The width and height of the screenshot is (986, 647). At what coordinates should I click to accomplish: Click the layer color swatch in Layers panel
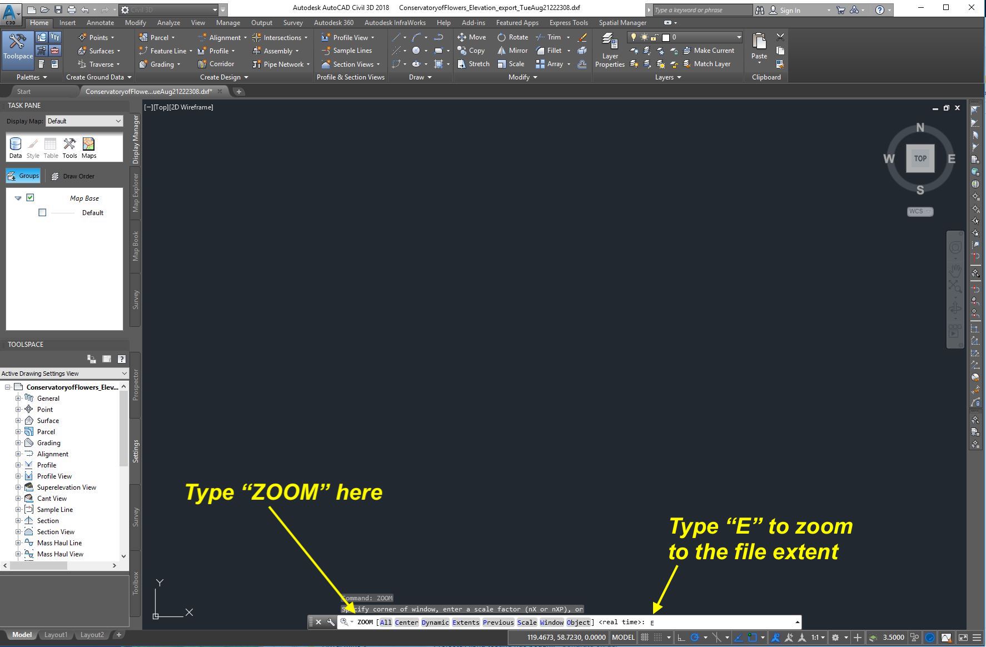point(665,37)
